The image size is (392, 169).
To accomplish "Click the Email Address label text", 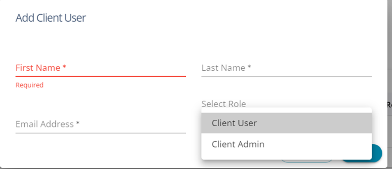I will pos(47,124).
